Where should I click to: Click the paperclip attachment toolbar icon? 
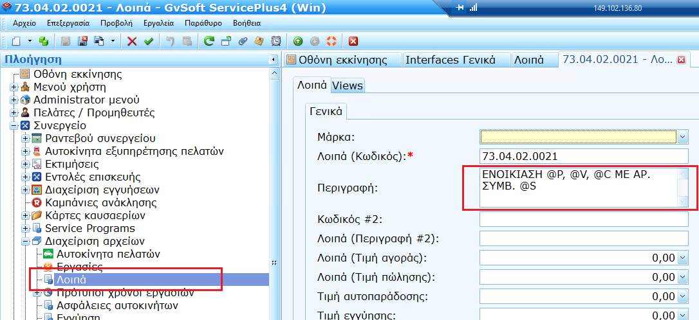tap(243, 41)
